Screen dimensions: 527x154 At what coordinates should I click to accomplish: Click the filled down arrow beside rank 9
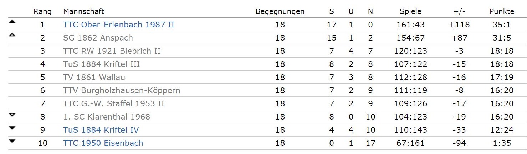(x=12, y=128)
